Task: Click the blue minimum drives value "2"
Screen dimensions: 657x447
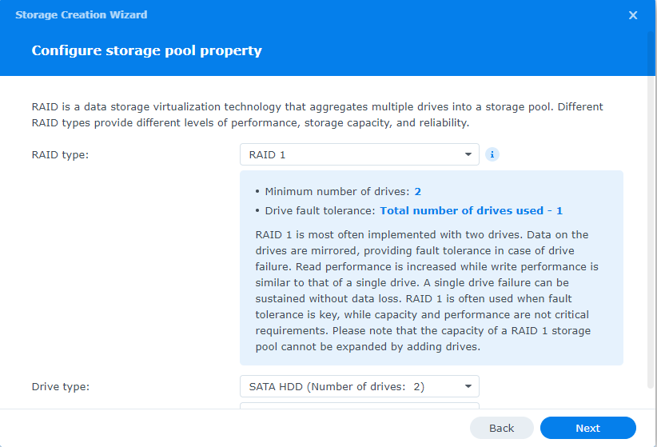Action: click(417, 191)
